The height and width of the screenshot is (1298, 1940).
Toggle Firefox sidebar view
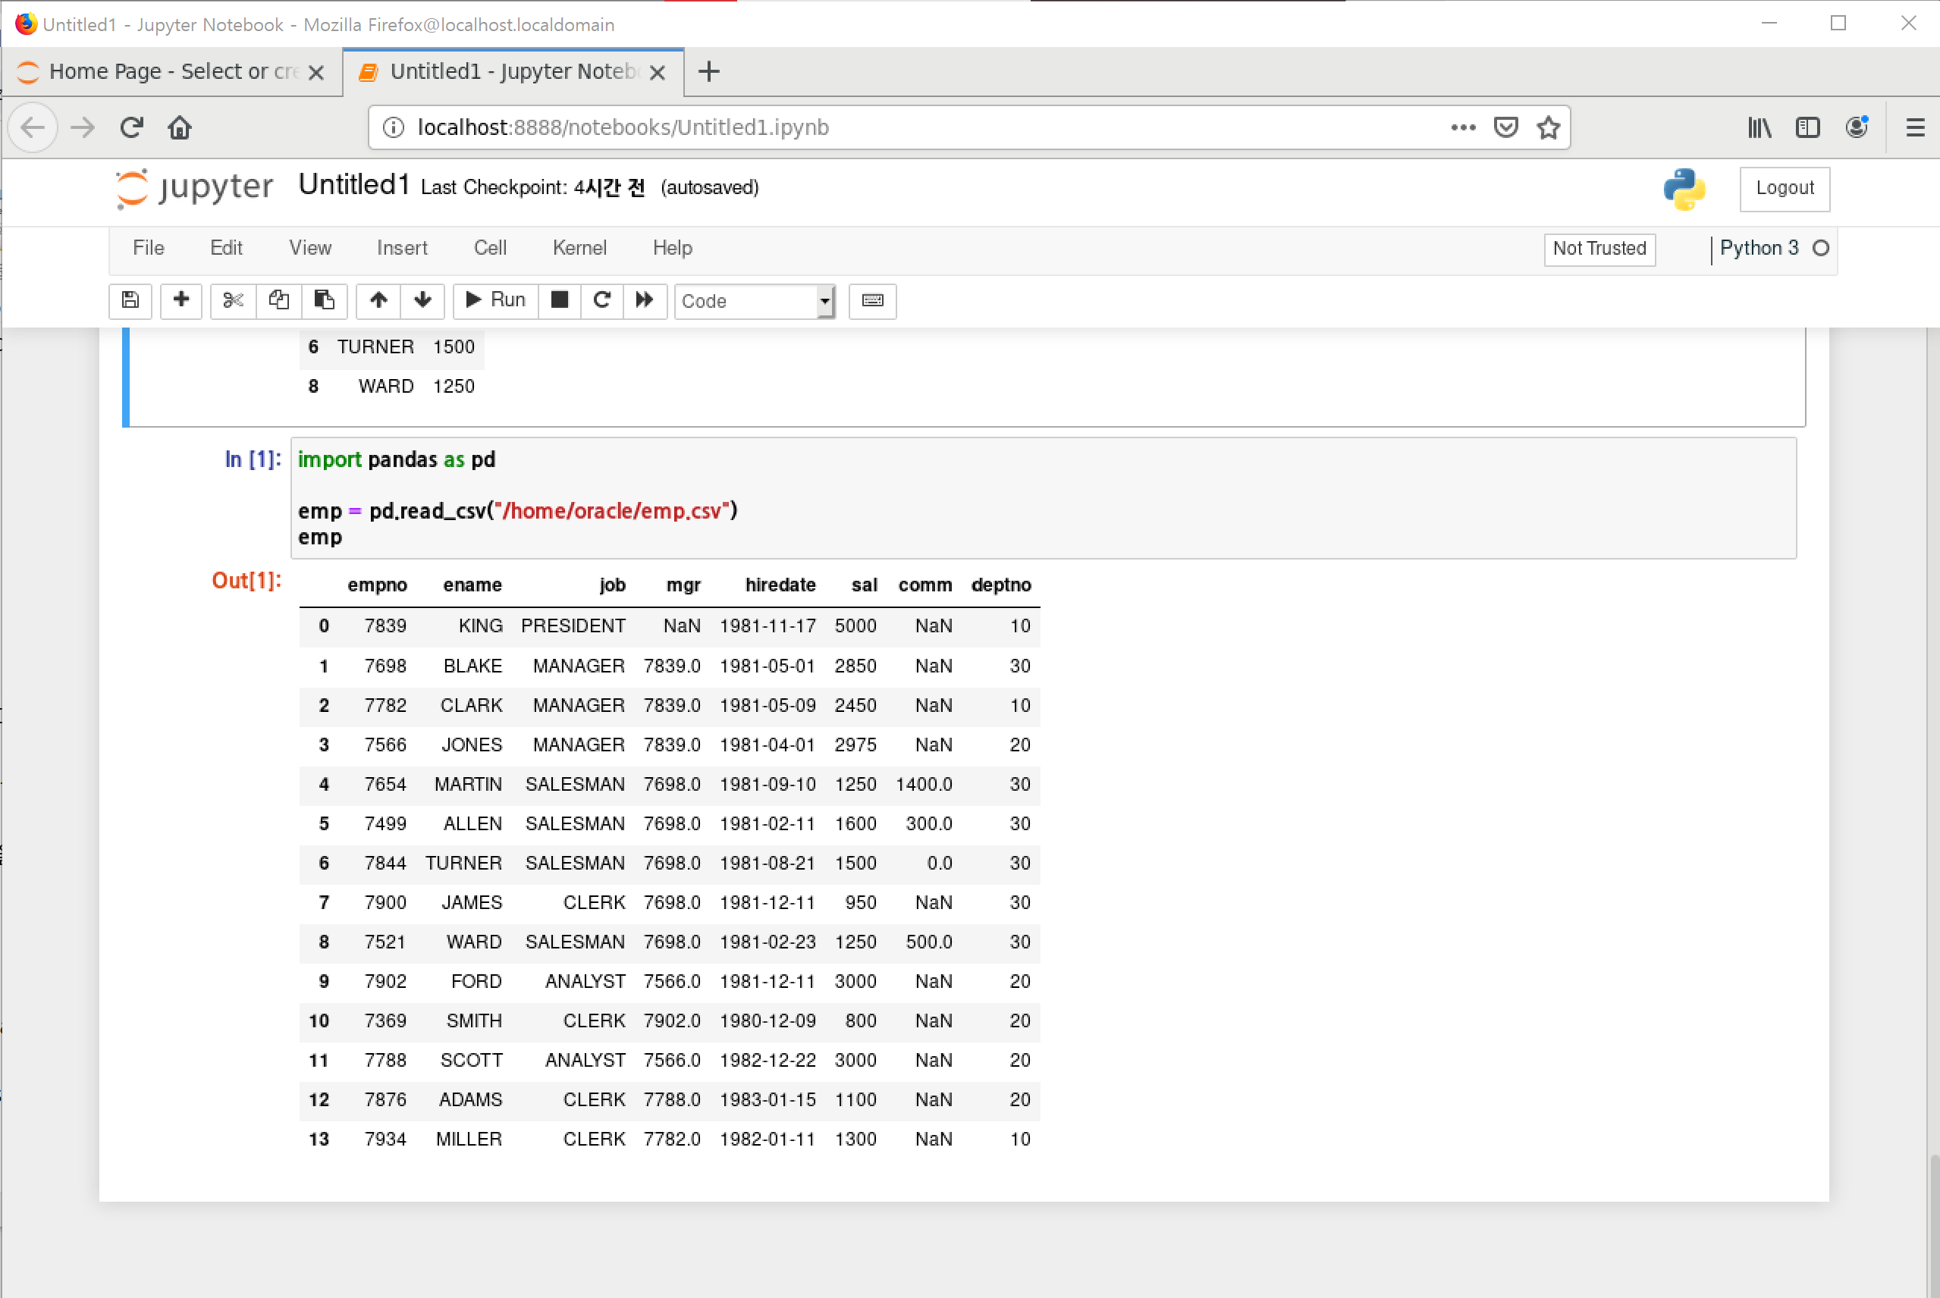pyautogui.click(x=1807, y=127)
